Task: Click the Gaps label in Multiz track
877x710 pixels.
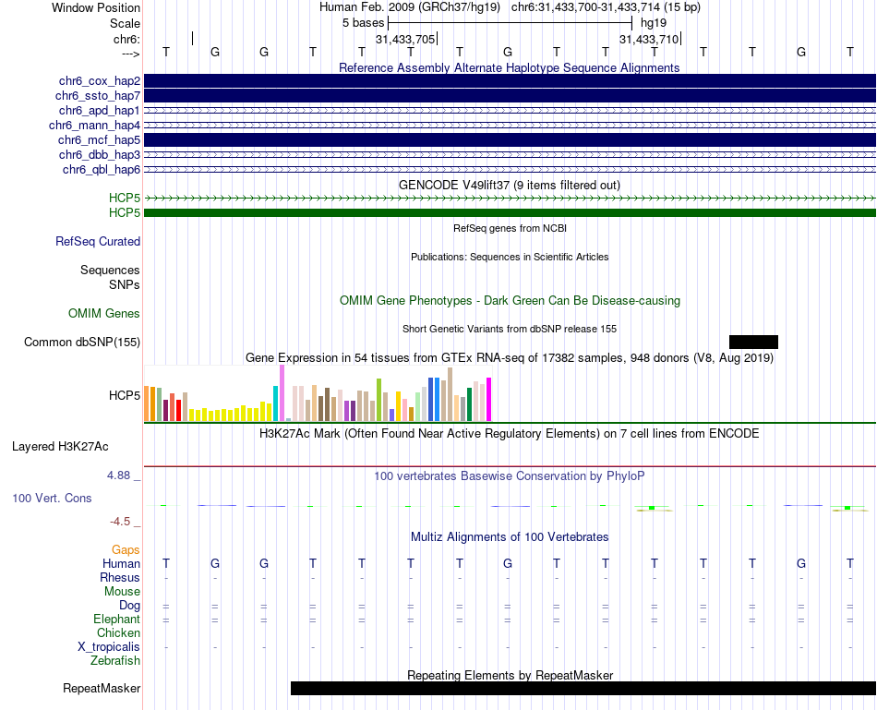Action: (126, 550)
